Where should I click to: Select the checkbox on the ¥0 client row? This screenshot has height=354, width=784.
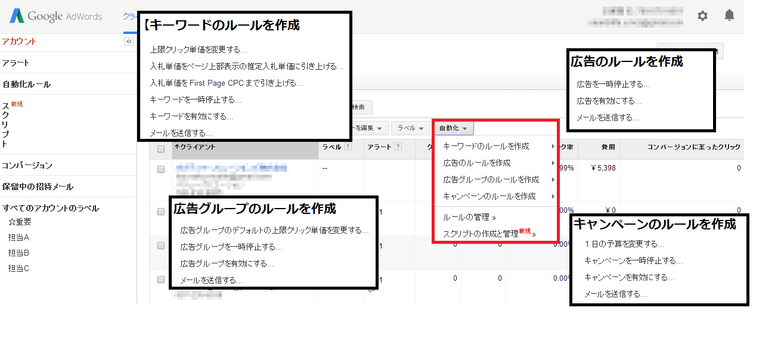point(161,212)
